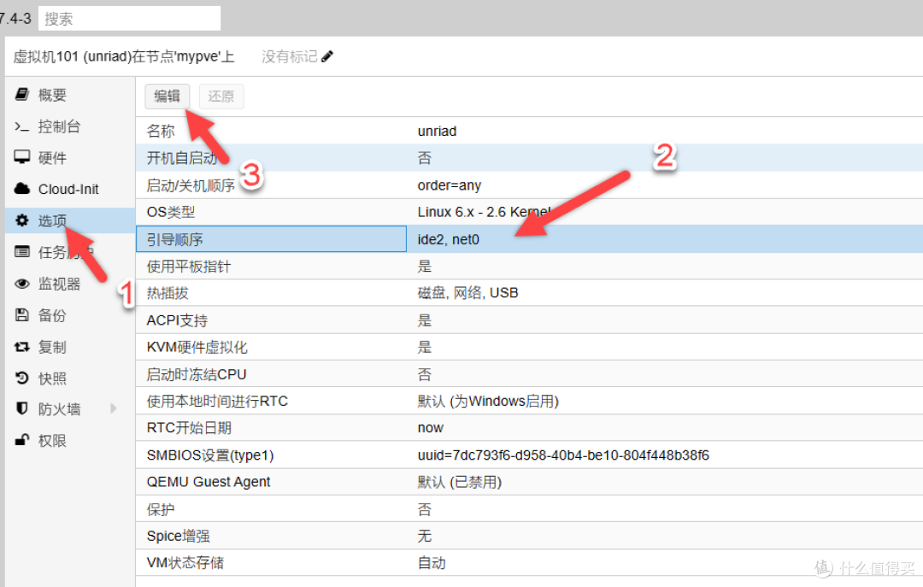Click the 防火墙 firewall shield icon
The image size is (923, 587).
21,408
